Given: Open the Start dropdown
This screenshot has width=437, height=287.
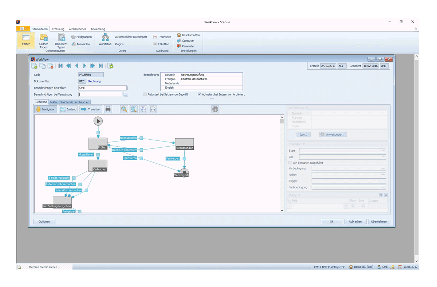Looking at the screenshot, I should pos(383,151).
